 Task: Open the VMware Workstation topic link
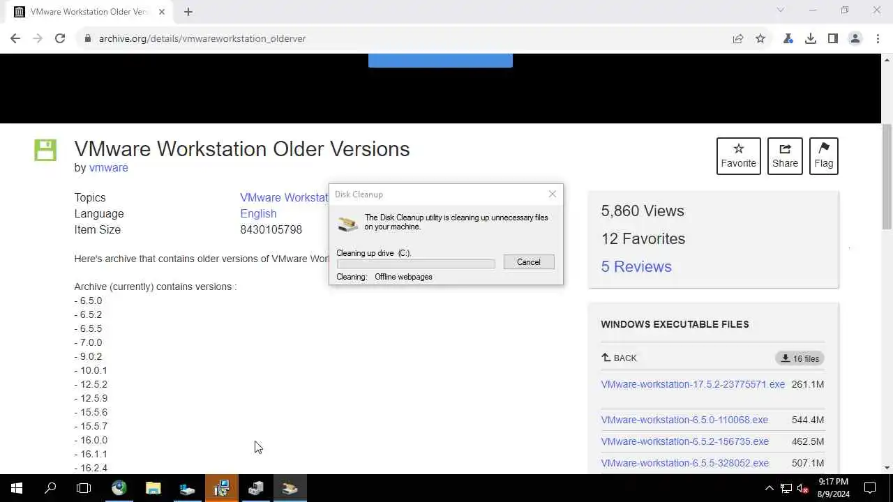click(x=284, y=198)
